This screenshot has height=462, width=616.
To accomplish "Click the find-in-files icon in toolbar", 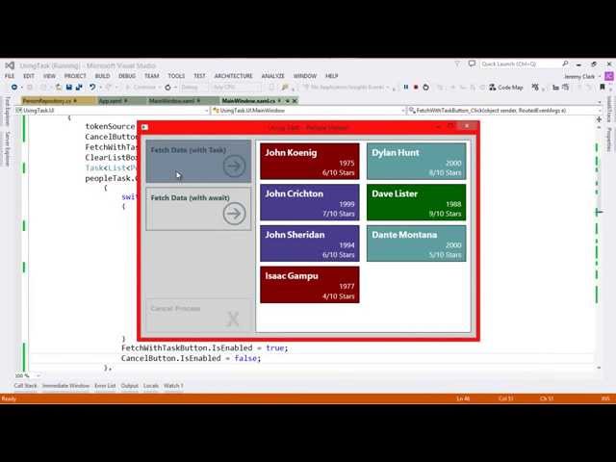I will [x=285, y=88].
